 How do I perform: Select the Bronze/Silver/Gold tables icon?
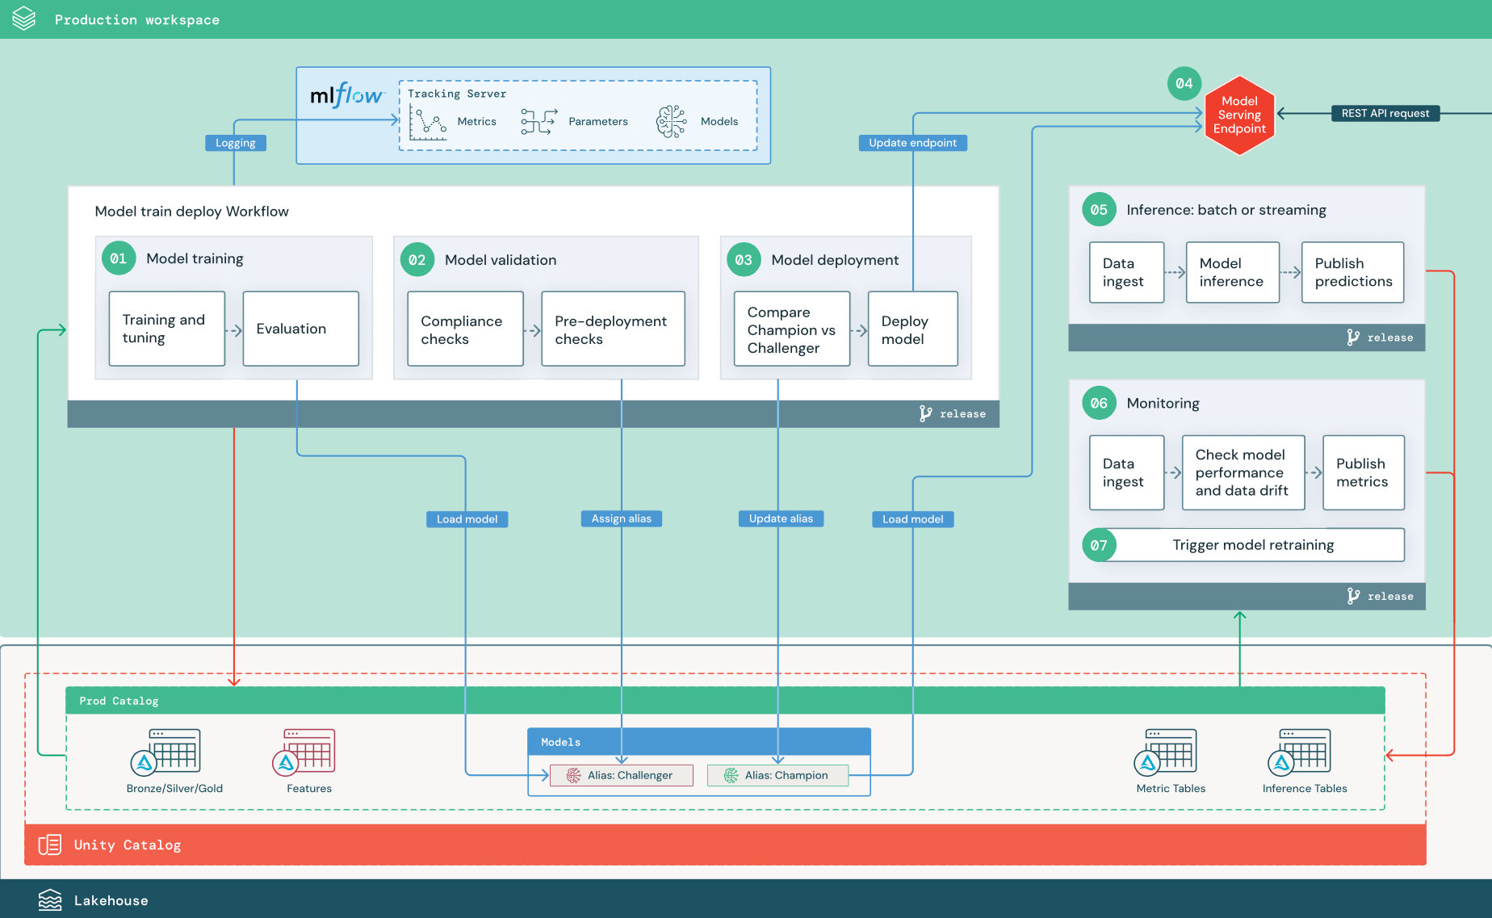point(166,752)
